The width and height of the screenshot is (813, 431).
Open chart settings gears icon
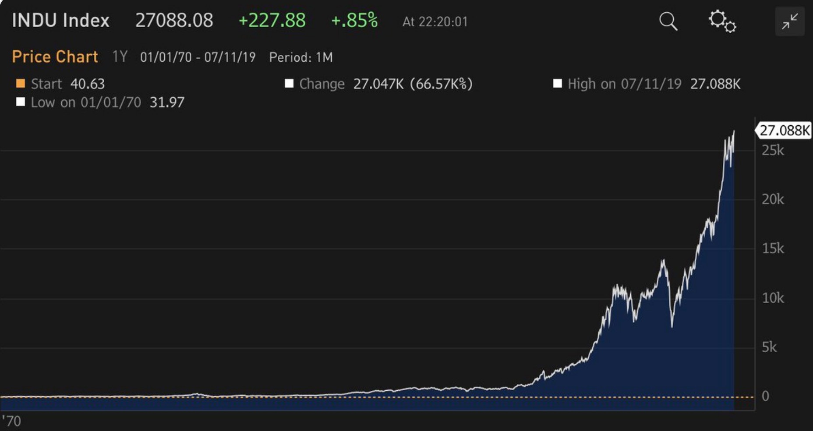pyautogui.click(x=722, y=21)
